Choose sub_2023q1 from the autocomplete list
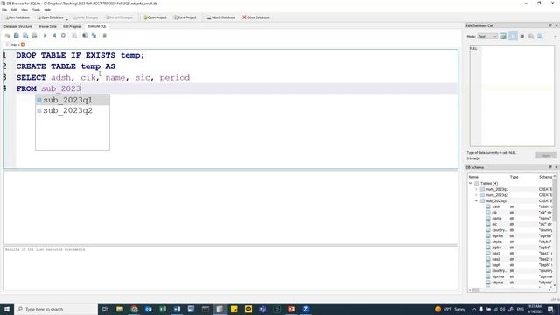560x315 pixels. 73,100
